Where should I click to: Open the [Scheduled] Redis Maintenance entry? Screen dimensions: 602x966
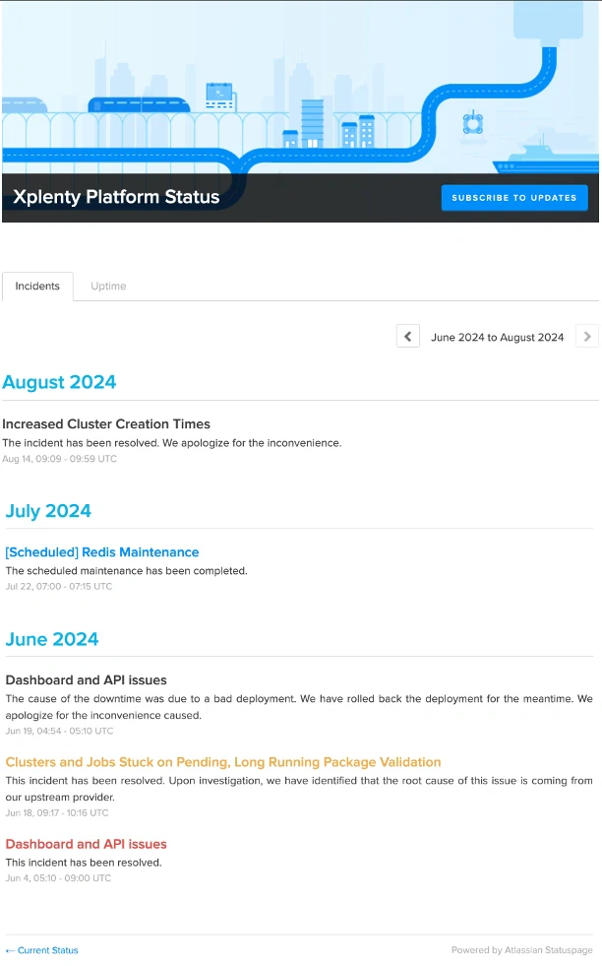(102, 552)
